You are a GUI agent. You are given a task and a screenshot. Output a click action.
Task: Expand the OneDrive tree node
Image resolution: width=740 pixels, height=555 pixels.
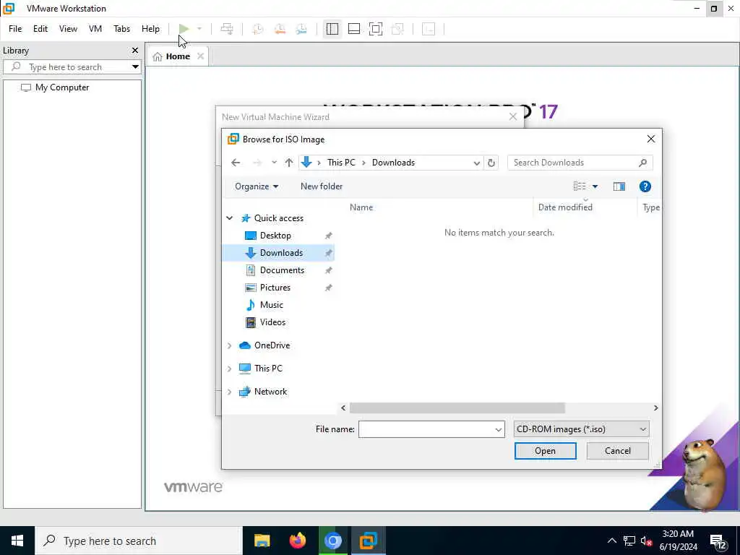pos(229,345)
